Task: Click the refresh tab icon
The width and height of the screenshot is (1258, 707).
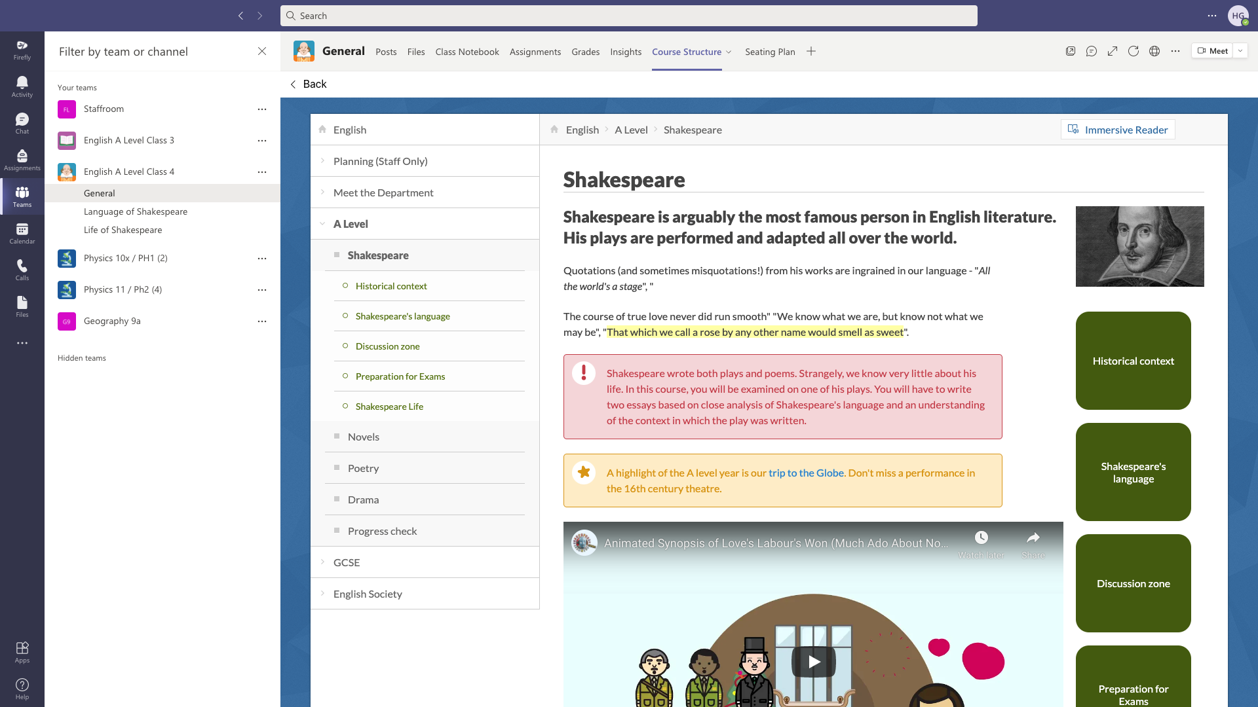Action: pos(1134,51)
